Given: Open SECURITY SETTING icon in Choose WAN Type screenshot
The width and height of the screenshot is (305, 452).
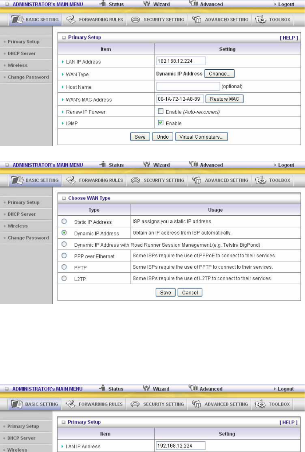Looking at the screenshot, I should pos(135,180).
